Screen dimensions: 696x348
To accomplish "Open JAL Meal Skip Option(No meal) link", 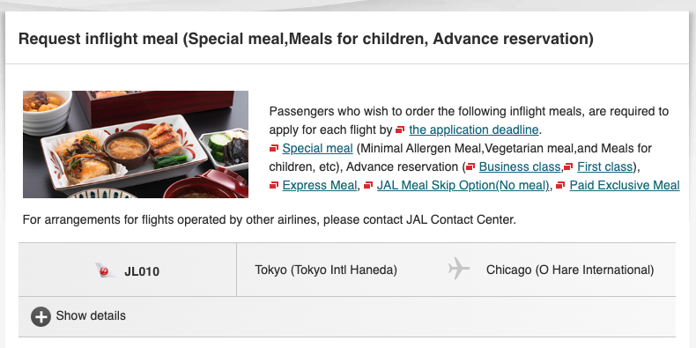I will (463, 185).
